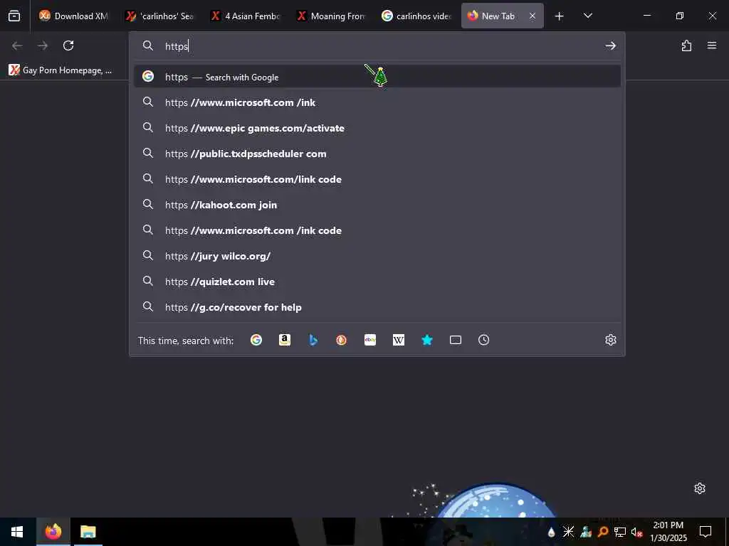Open the Firefox View icon
729x546 pixels.
14,16
